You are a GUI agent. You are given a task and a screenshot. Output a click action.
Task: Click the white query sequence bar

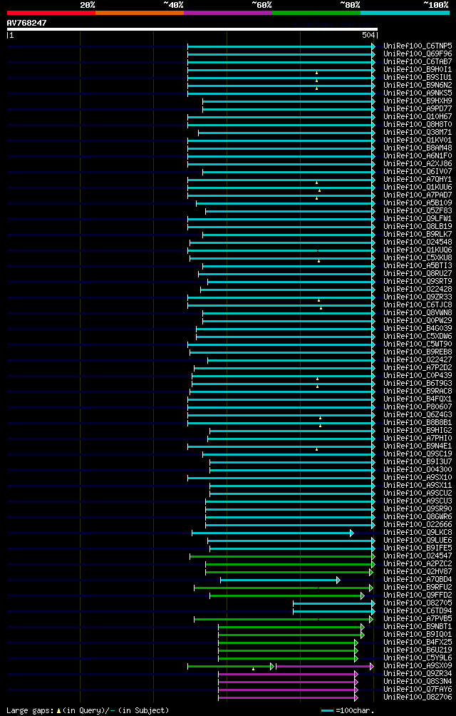pos(192,29)
